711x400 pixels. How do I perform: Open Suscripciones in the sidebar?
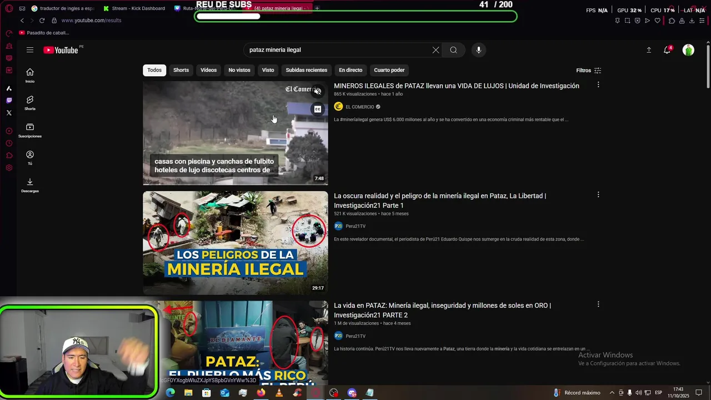30,131
